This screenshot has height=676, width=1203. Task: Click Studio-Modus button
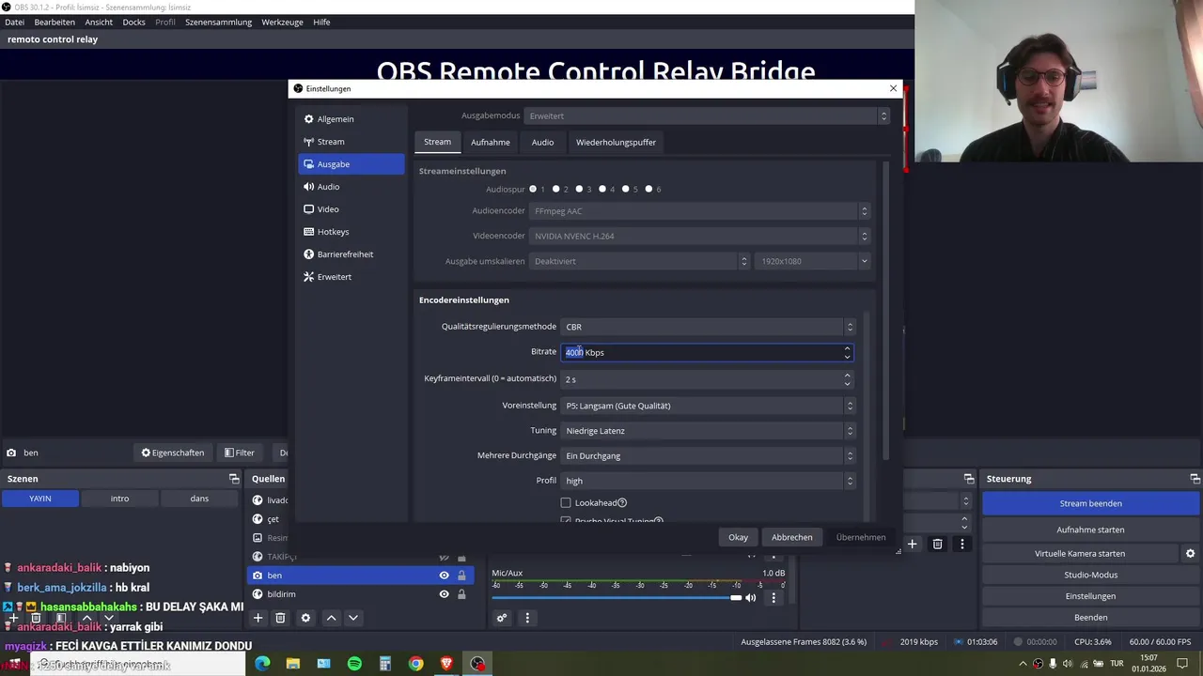pos(1090,575)
